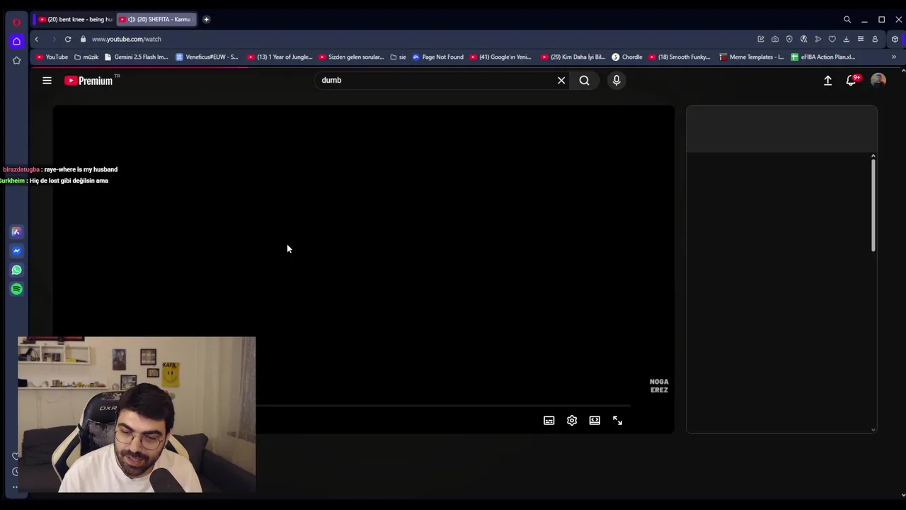Image resolution: width=906 pixels, height=510 pixels.
Task: Start voice search with the microphone
Action: click(x=617, y=81)
